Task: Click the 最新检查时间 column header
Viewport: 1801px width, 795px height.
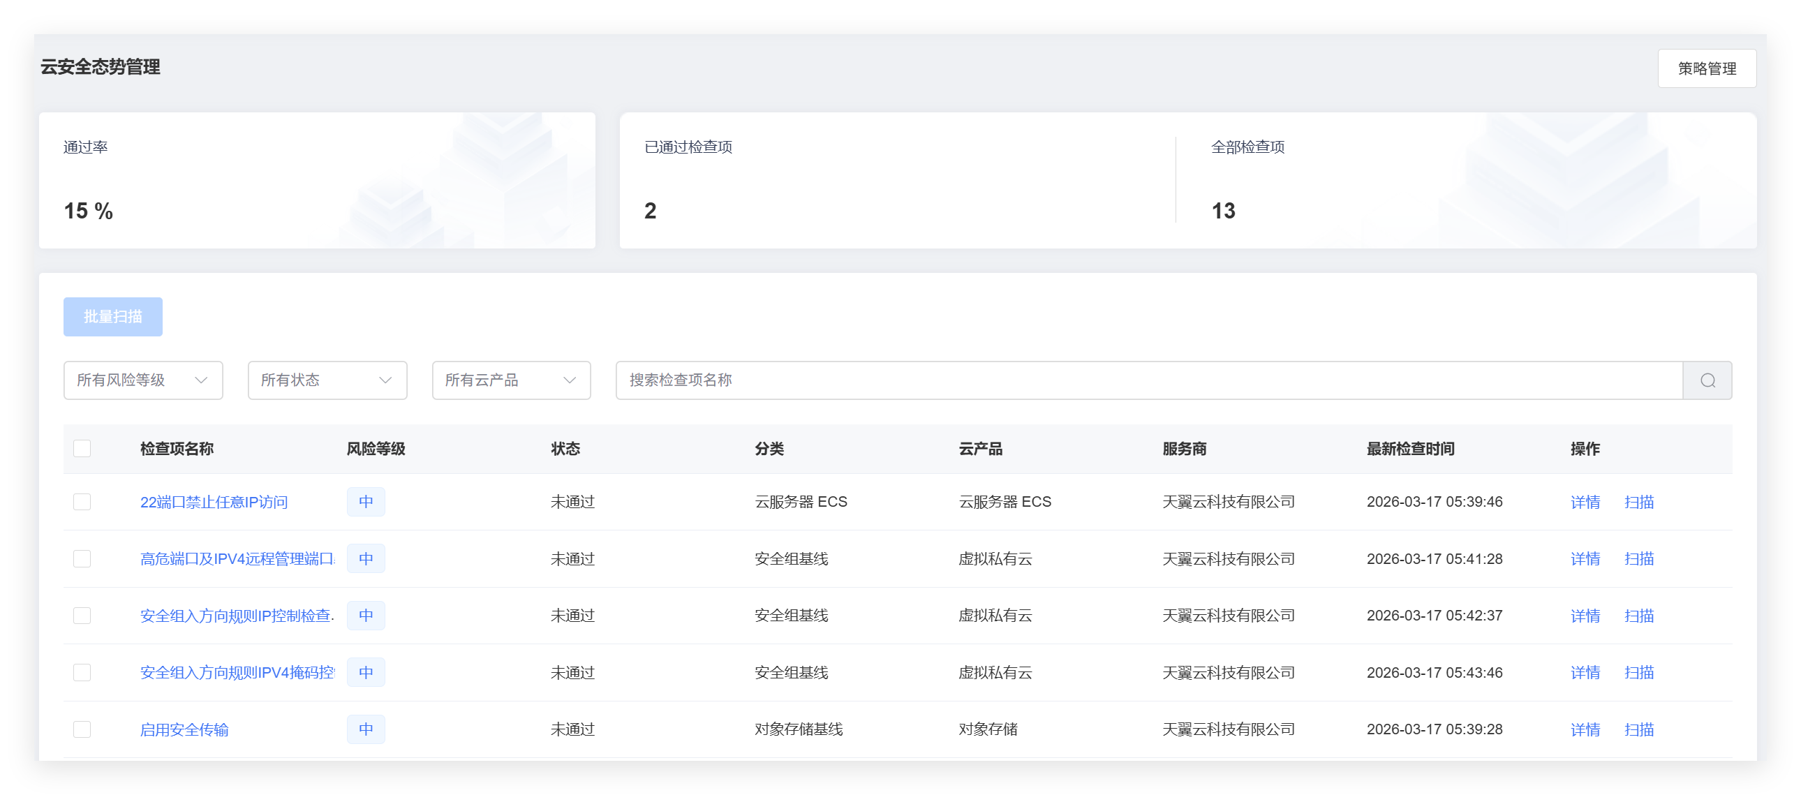Action: [1410, 449]
